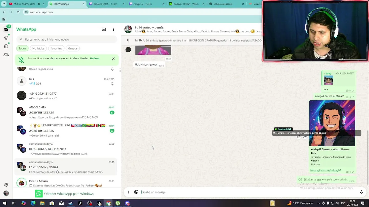Open the attach plus icon in composer

tap(129, 192)
